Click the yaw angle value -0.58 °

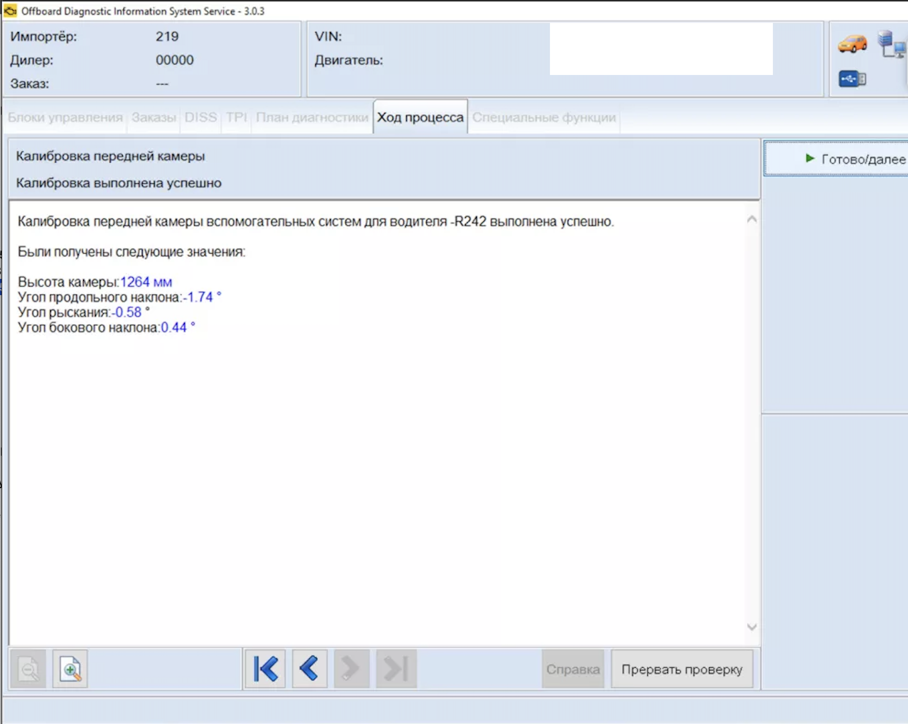click(130, 312)
